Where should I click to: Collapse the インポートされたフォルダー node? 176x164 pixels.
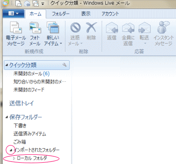11,150
